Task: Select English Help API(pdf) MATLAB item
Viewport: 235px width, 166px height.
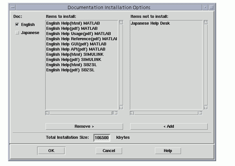Action: point(81,49)
